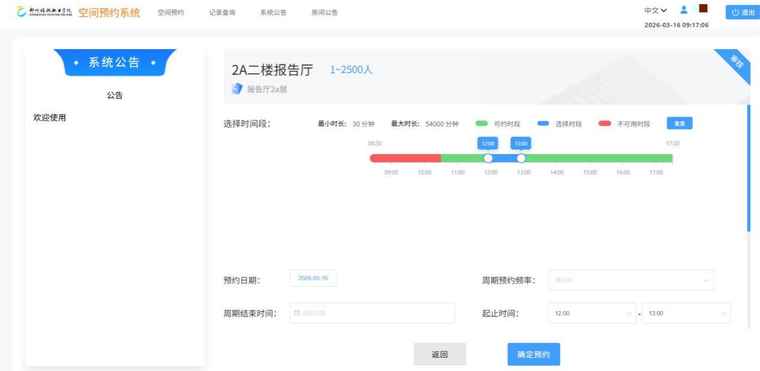Click the user profile avatar icon
Image resolution: width=760 pixels, height=371 pixels.
[x=683, y=10]
